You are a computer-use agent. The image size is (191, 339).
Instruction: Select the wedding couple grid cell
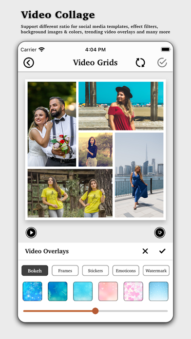click(52, 124)
